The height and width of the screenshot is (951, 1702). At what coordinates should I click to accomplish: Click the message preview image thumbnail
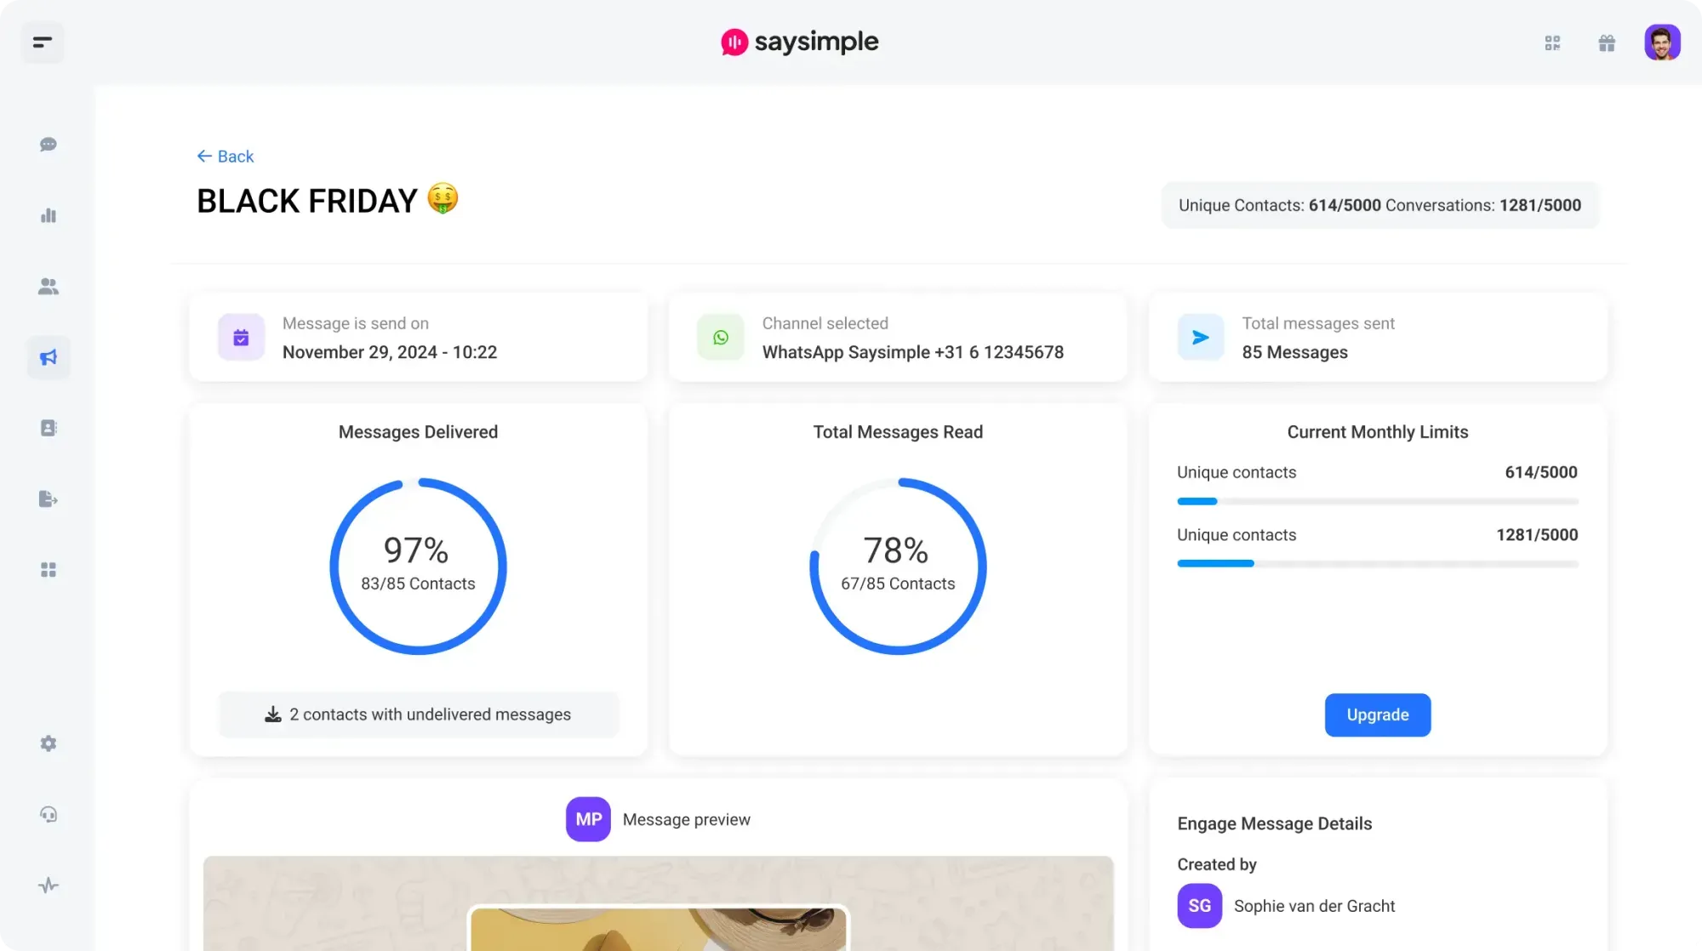click(x=659, y=927)
